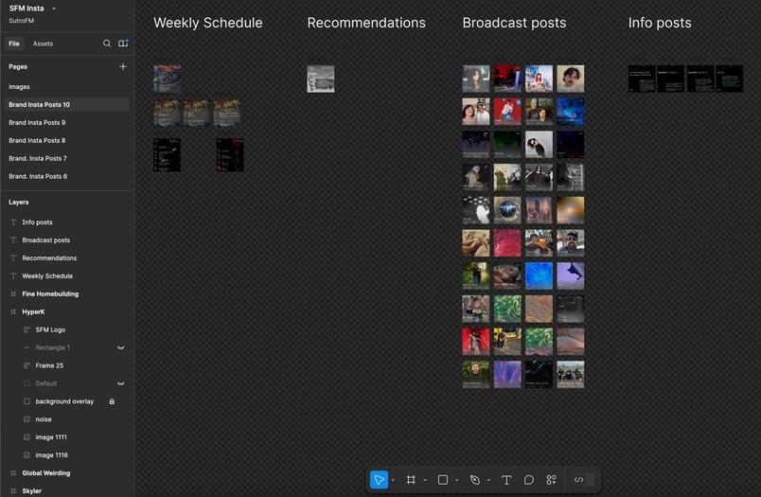
Task: Click SFM Logo layer type icon
Action: pos(27,330)
